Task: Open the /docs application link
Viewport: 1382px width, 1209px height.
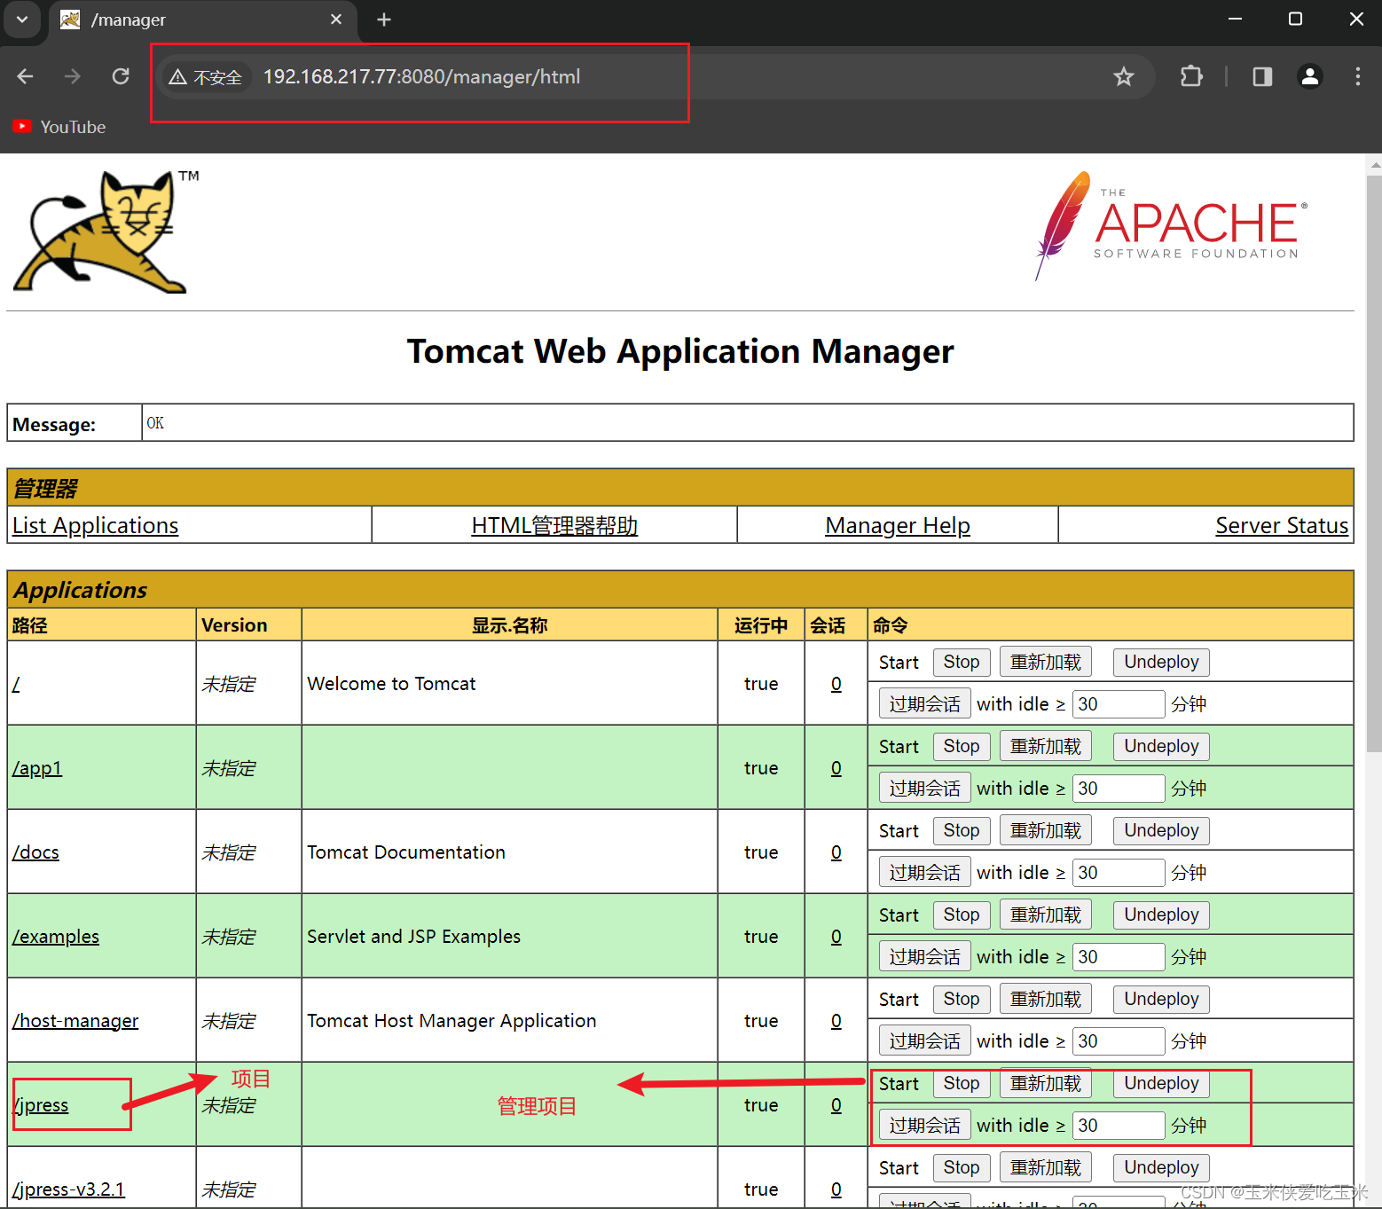Action: coord(35,852)
